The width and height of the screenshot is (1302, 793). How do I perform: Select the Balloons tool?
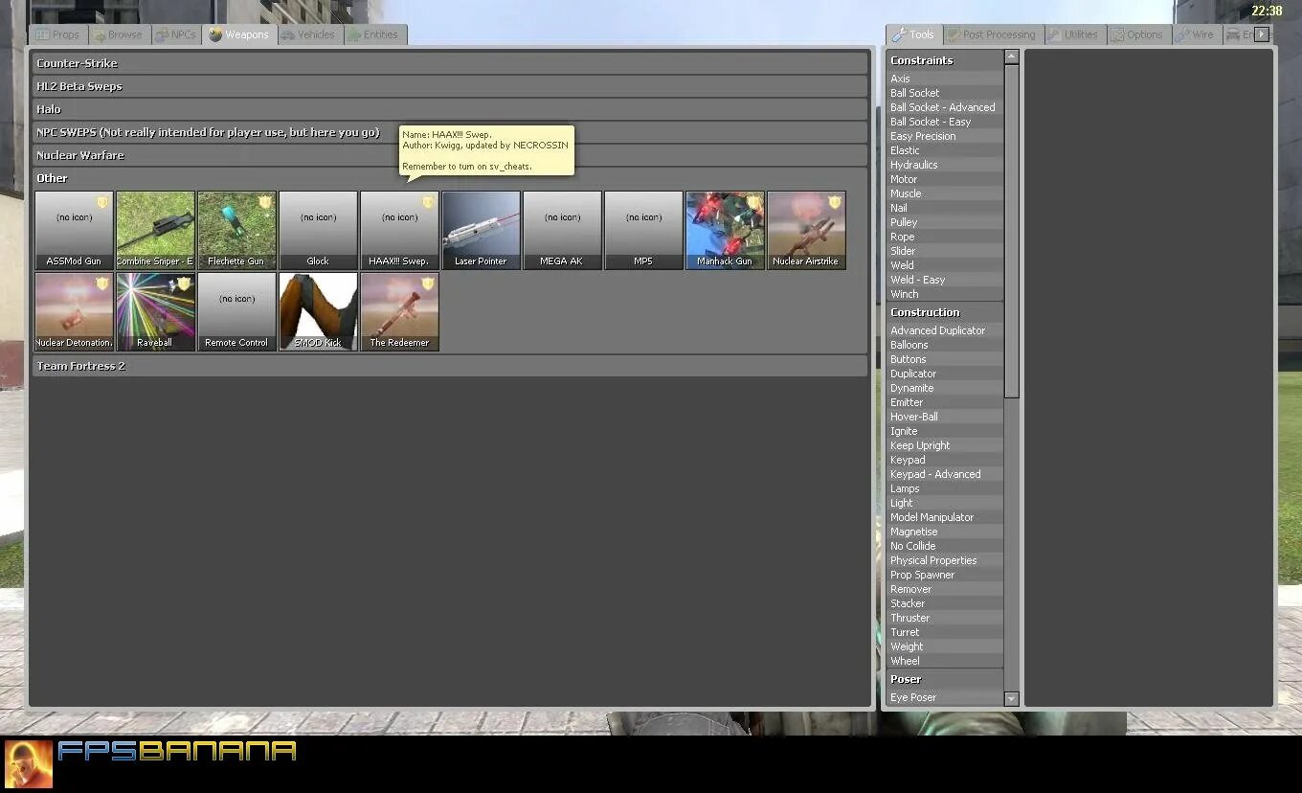945,345
